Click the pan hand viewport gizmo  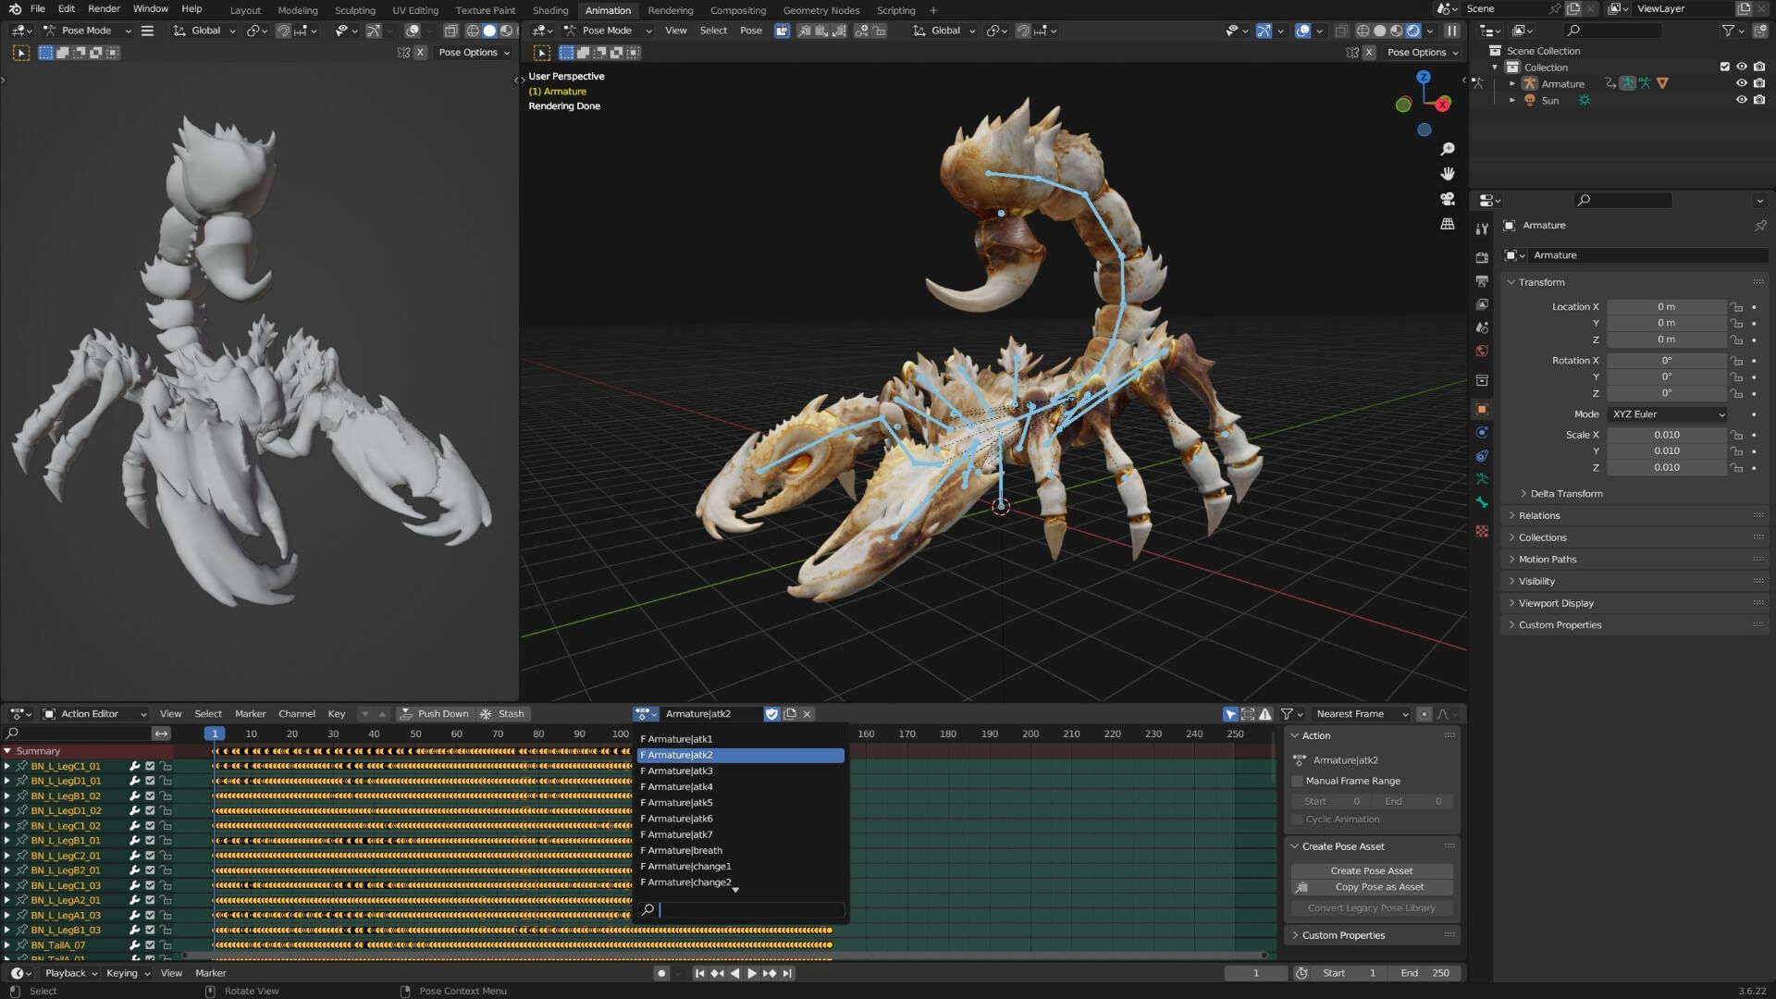1448,174
